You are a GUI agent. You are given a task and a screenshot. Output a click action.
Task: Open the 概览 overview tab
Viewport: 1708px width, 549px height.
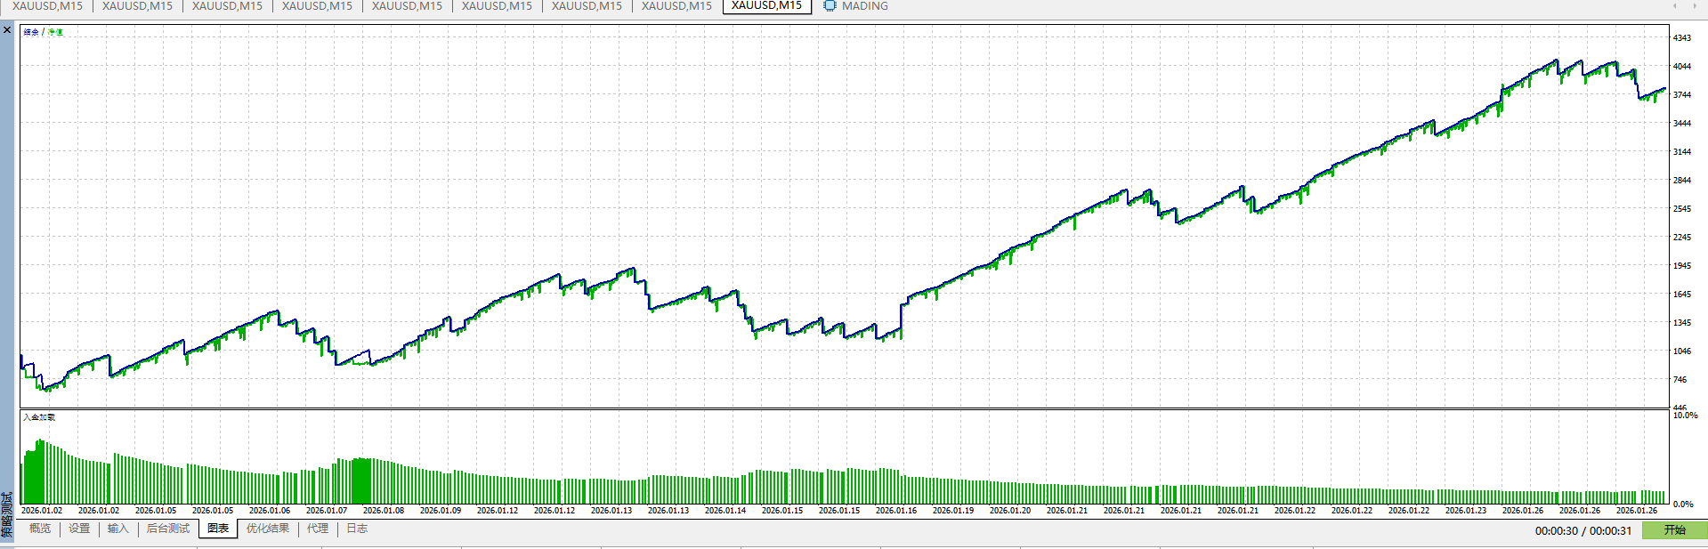click(x=40, y=529)
